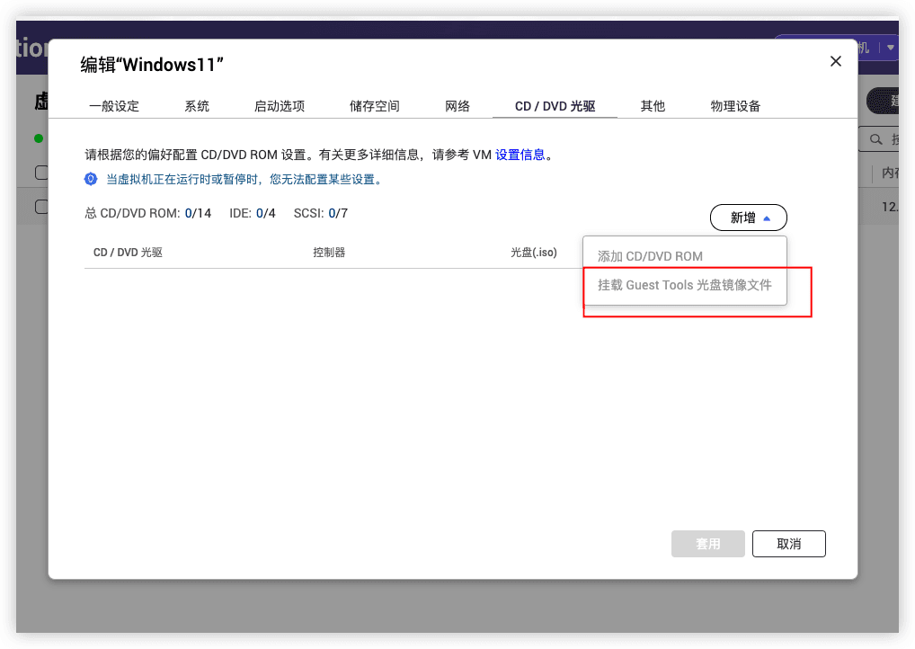
Task: Tick the VM row checkbox below header
Action: click(x=41, y=206)
